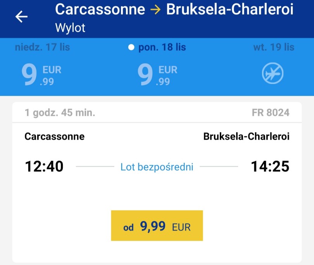Tap the Wylot subtitle in the header
The image size is (314, 265).
click(70, 28)
